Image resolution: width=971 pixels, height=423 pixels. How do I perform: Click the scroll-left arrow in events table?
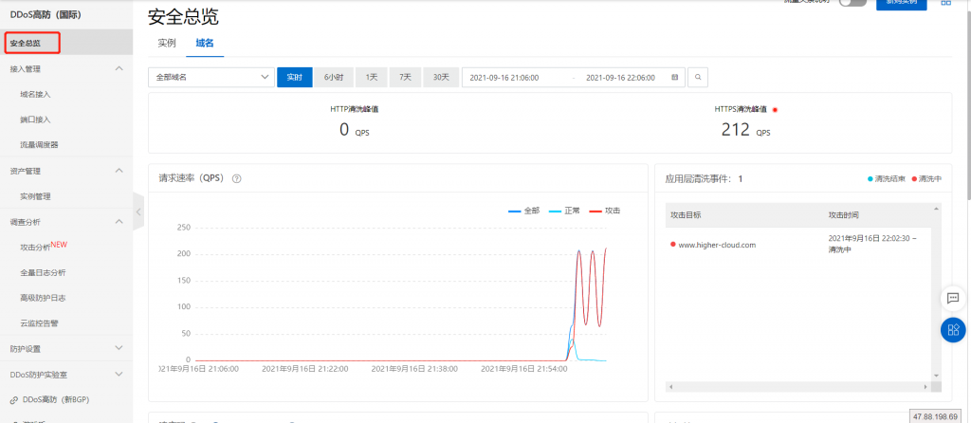pyautogui.click(x=670, y=386)
